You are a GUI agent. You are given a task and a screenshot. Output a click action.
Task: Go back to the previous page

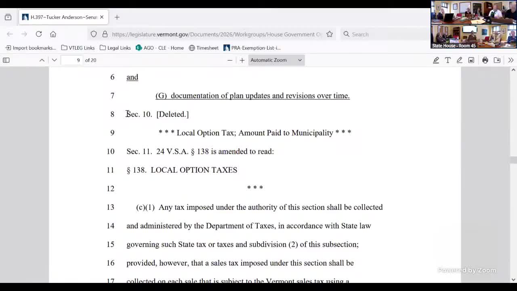pyautogui.click(x=10, y=34)
